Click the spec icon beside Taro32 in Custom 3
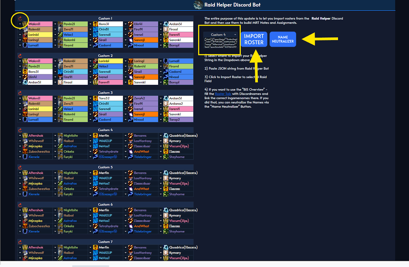This screenshot has width=409, height=267. (x=95, y=98)
